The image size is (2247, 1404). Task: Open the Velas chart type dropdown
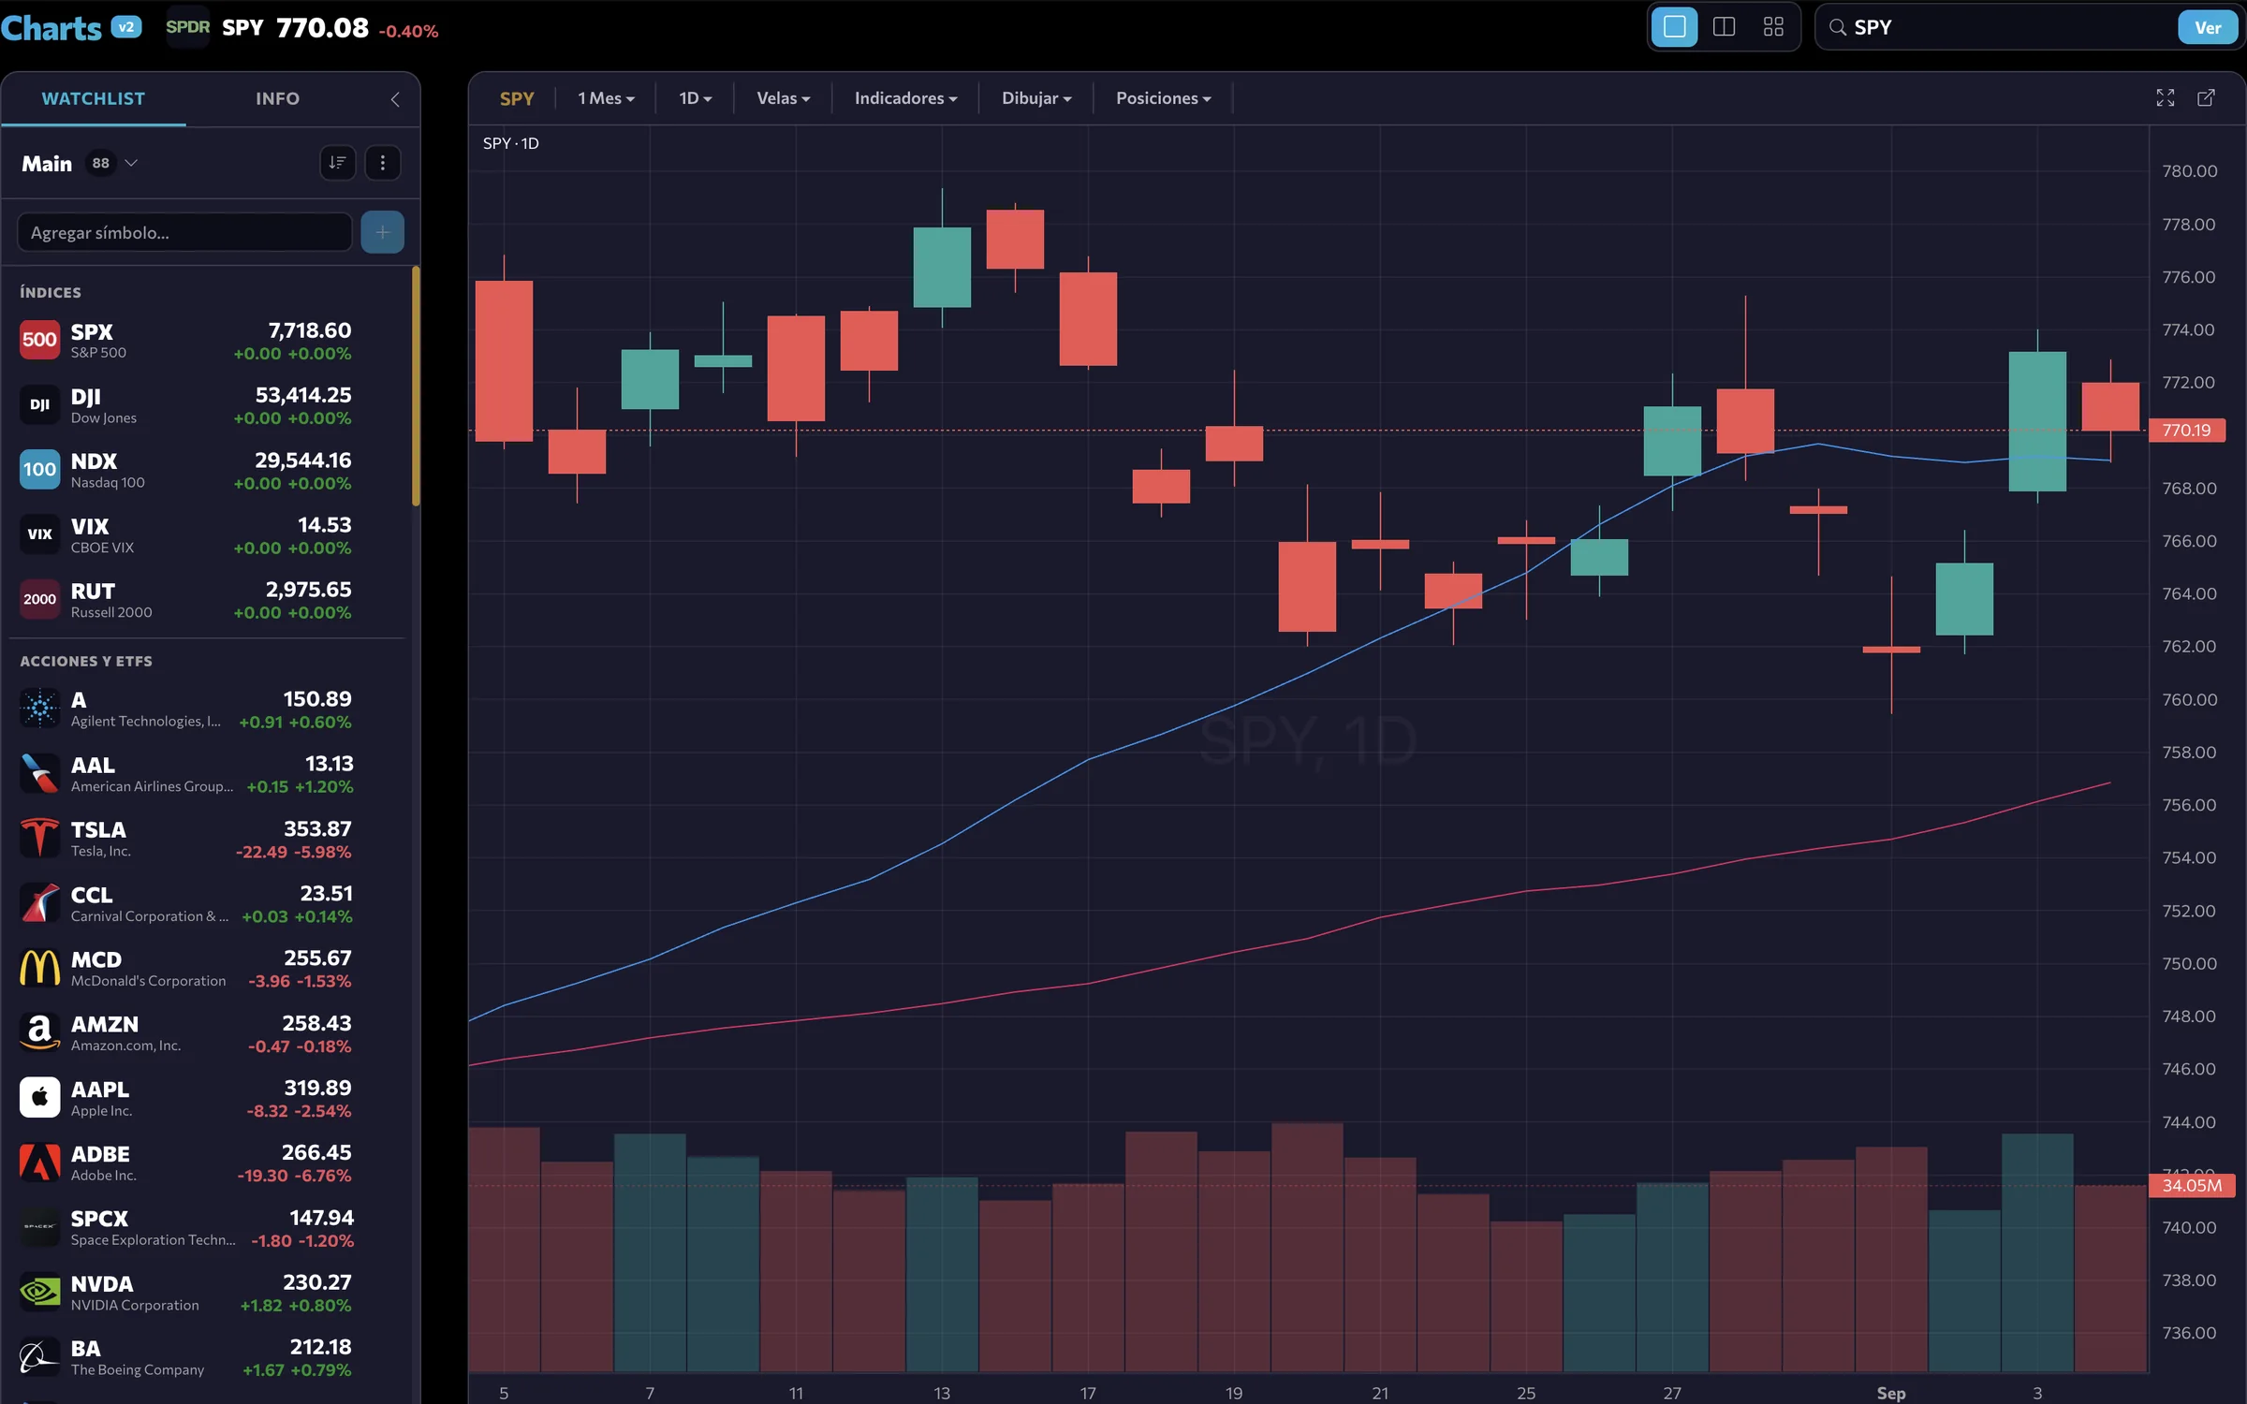[x=783, y=98]
